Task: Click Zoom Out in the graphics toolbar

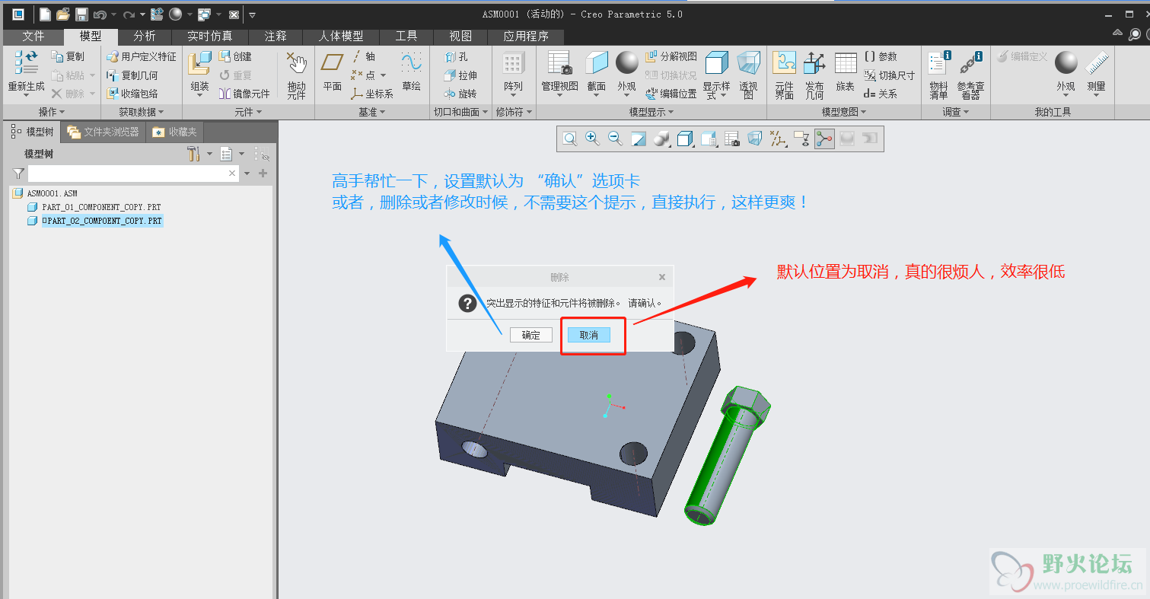Action: [x=615, y=139]
